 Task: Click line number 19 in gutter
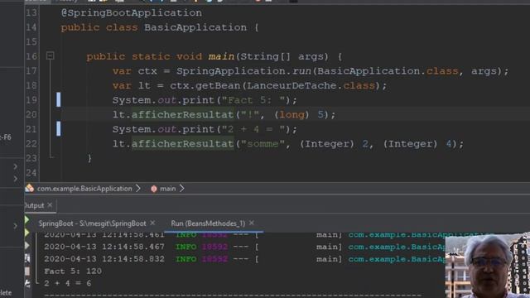[x=31, y=100]
